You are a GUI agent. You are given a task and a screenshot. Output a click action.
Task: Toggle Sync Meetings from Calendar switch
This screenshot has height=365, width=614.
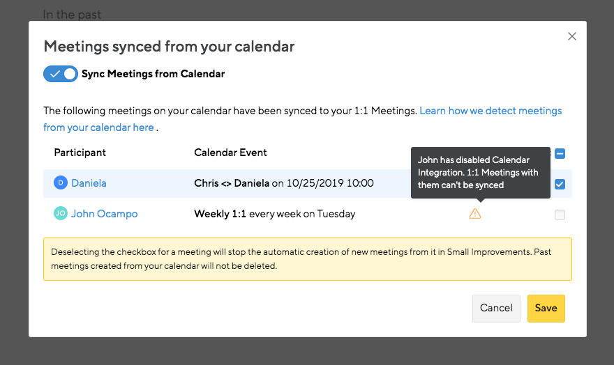point(61,74)
